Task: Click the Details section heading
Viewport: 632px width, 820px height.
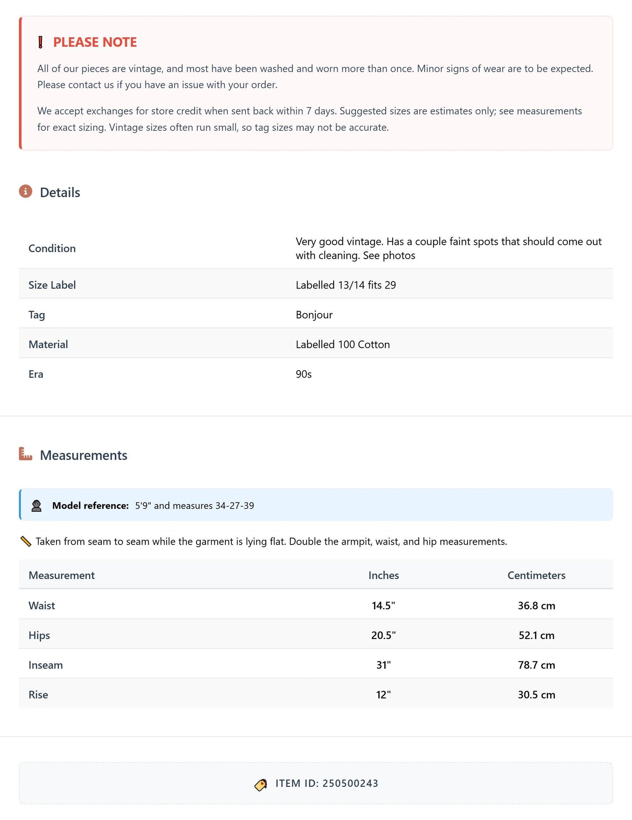Action: pos(60,193)
